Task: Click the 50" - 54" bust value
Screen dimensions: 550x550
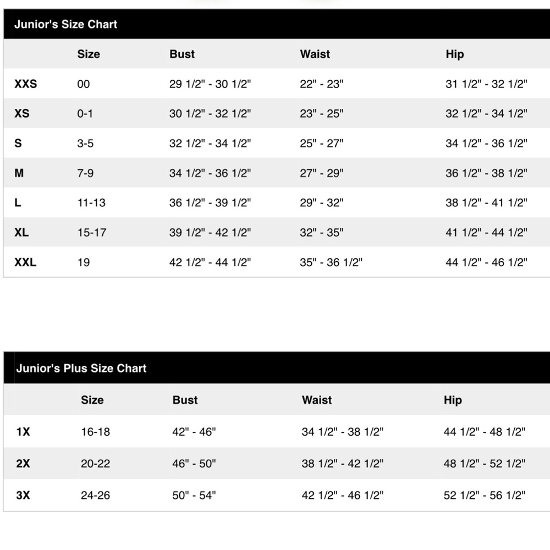Action: (194, 495)
